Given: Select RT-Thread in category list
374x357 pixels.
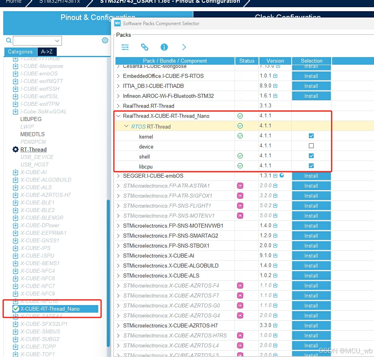Looking at the screenshot, I should tap(34, 149).
